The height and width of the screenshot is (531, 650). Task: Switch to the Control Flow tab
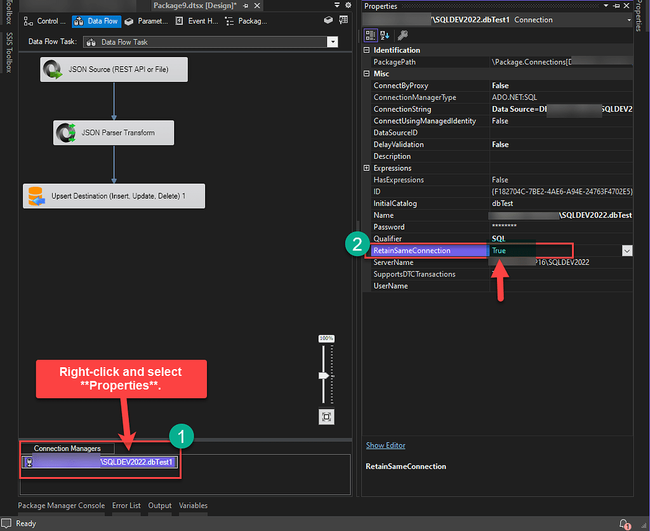tap(44, 21)
